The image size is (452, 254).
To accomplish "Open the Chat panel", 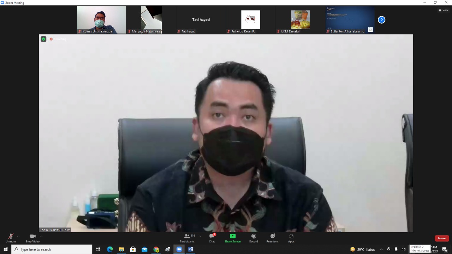I will point(212,238).
